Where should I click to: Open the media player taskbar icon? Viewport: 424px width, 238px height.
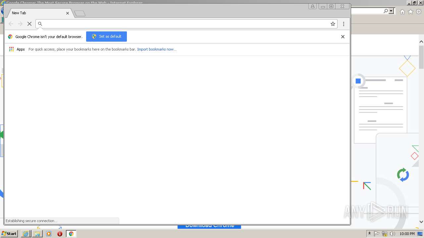[49, 234]
